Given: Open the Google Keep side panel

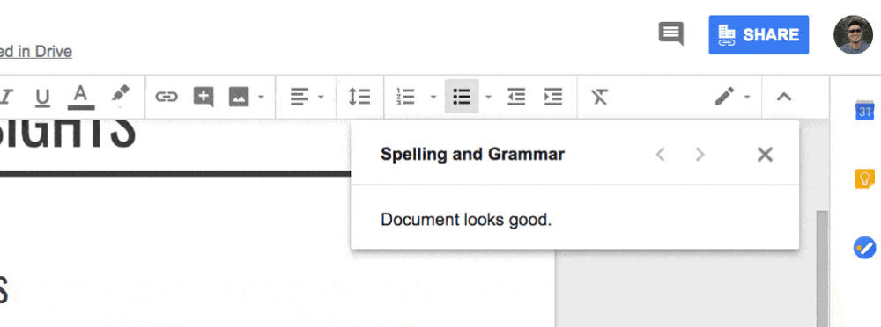Looking at the screenshot, I should [865, 179].
